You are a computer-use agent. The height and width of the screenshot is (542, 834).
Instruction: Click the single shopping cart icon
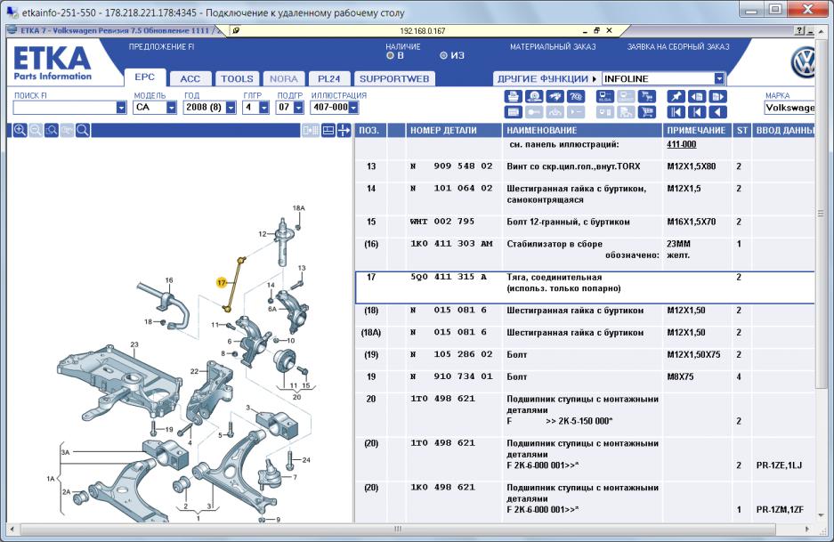pos(647,112)
